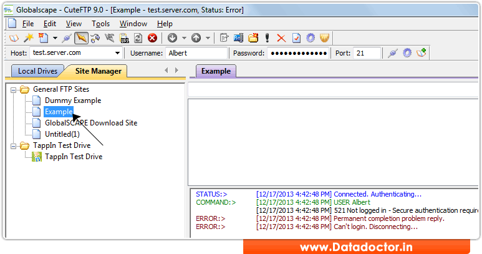Screen dimensions: 482x254
Task: Select the Untitled(1) site entry
Action: pyautogui.click(x=62, y=134)
